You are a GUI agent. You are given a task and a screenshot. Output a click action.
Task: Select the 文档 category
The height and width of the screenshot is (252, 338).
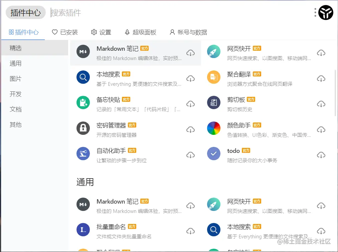[35, 109]
